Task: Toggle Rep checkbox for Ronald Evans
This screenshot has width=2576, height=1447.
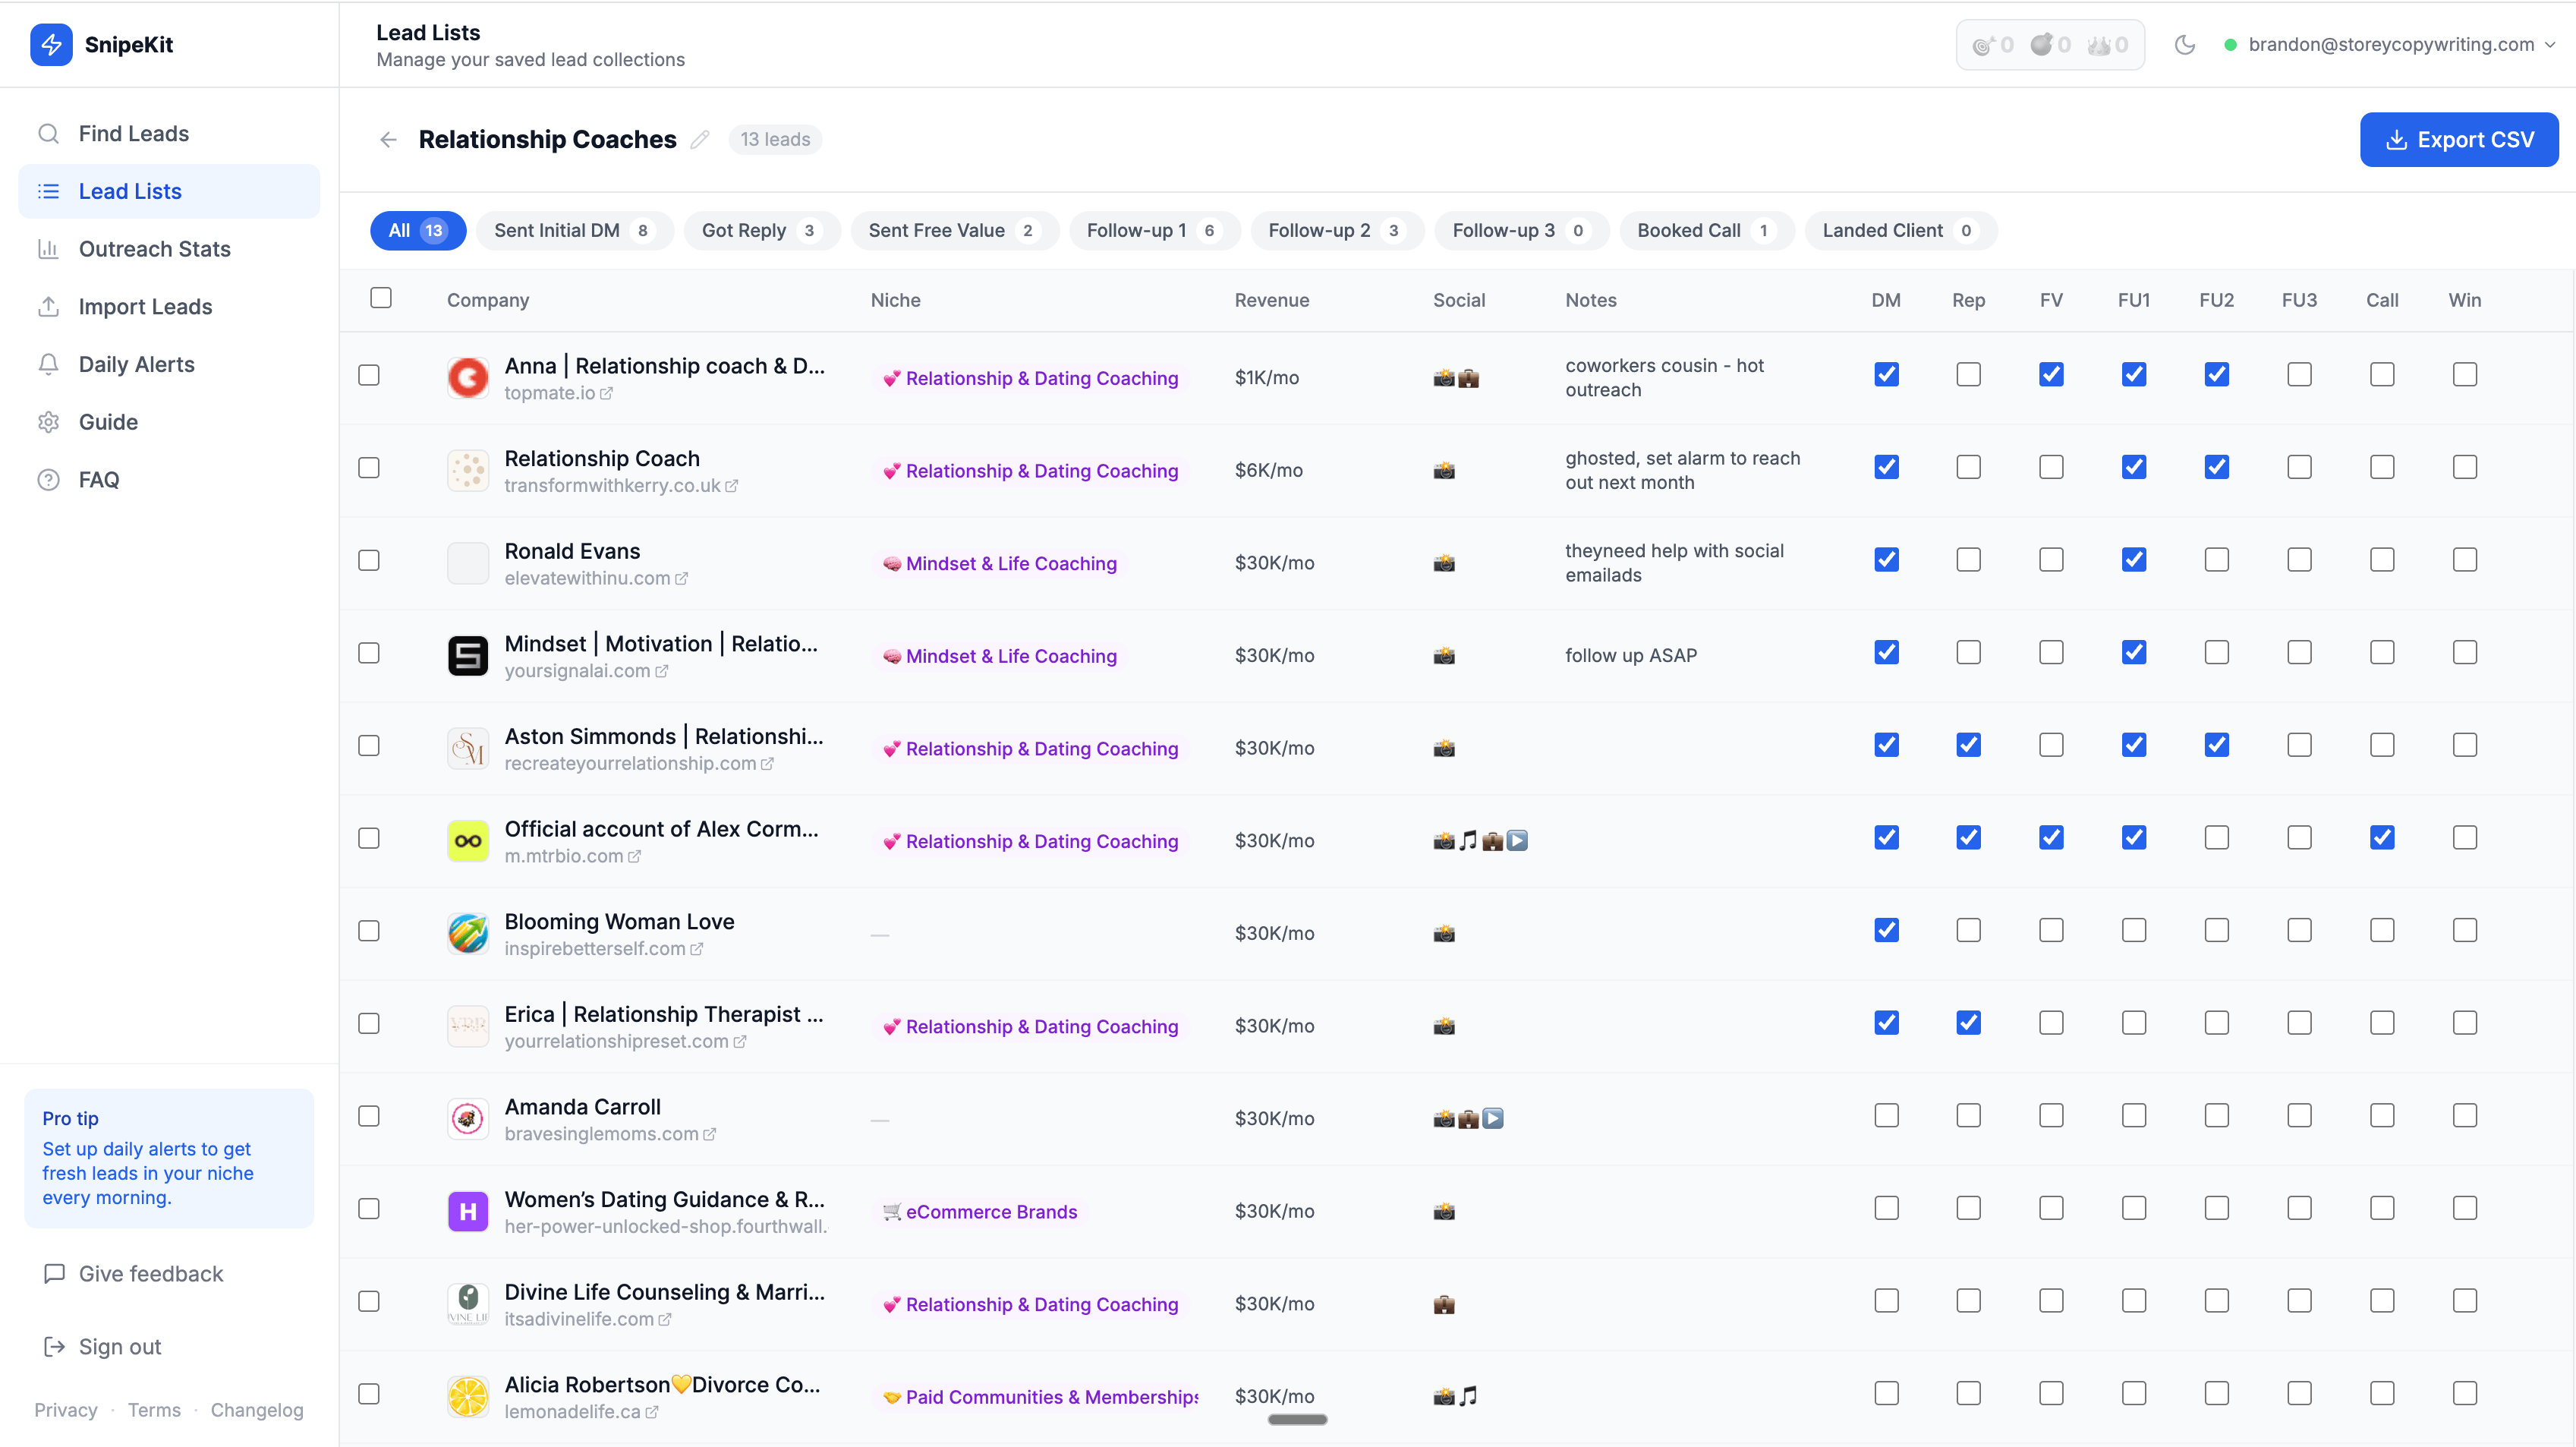Action: (x=1968, y=560)
